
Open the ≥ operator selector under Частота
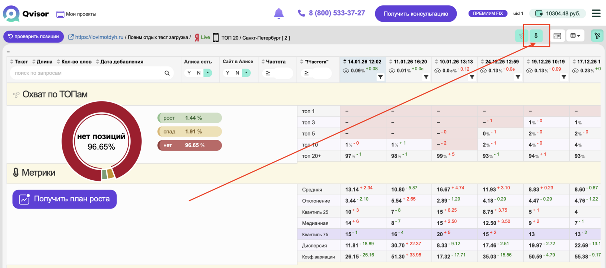click(268, 73)
